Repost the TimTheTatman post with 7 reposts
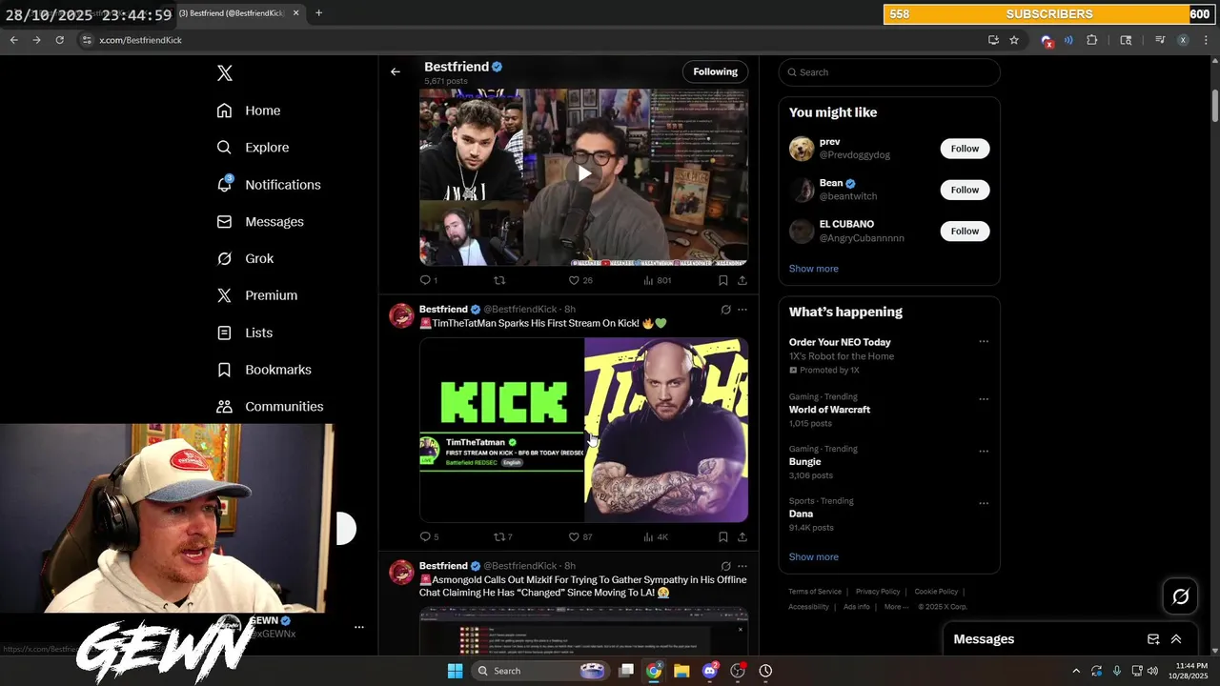The height and width of the screenshot is (686, 1220). click(x=502, y=536)
